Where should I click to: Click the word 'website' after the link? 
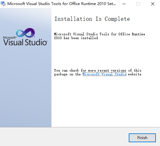pos(135,74)
